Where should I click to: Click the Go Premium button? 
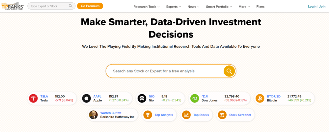pos(90,6)
